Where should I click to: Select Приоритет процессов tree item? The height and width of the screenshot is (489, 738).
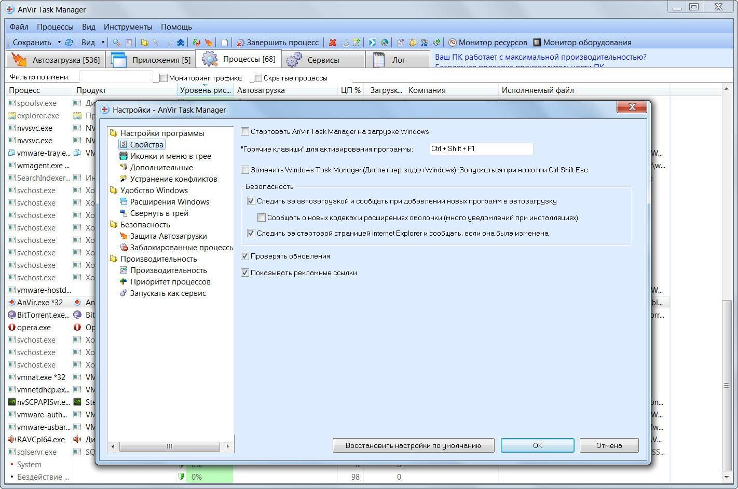click(x=165, y=282)
